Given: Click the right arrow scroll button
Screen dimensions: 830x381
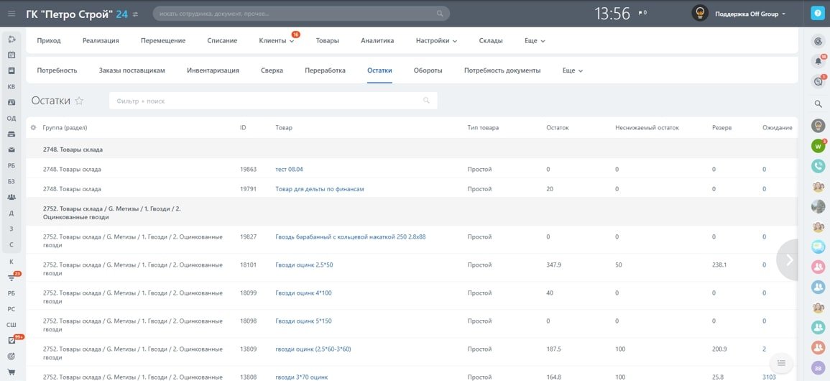Looking at the screenshot, I should 790,260.
